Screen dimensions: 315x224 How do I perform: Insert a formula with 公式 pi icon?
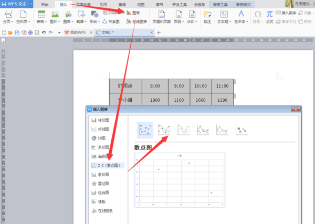point(269,17)
